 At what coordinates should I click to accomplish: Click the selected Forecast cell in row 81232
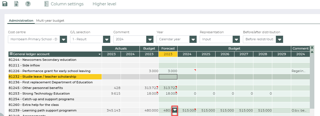point(168,77)
